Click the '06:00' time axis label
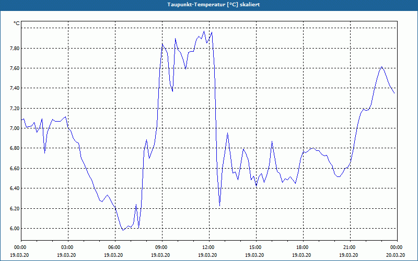The width and height of the screenshot is (418, 261). (115, 247)
